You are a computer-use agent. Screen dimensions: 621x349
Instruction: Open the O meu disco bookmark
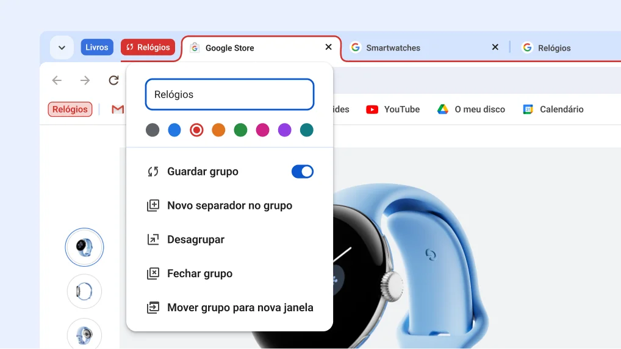pyautogui.click(x=472, y=110)
